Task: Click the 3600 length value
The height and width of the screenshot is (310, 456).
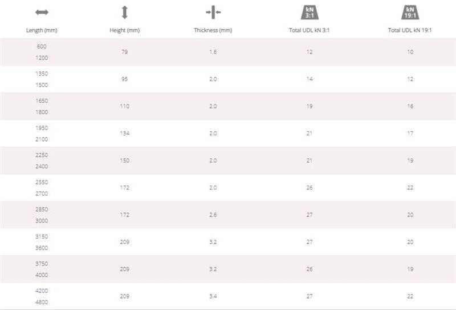Action: coord(42,248)
